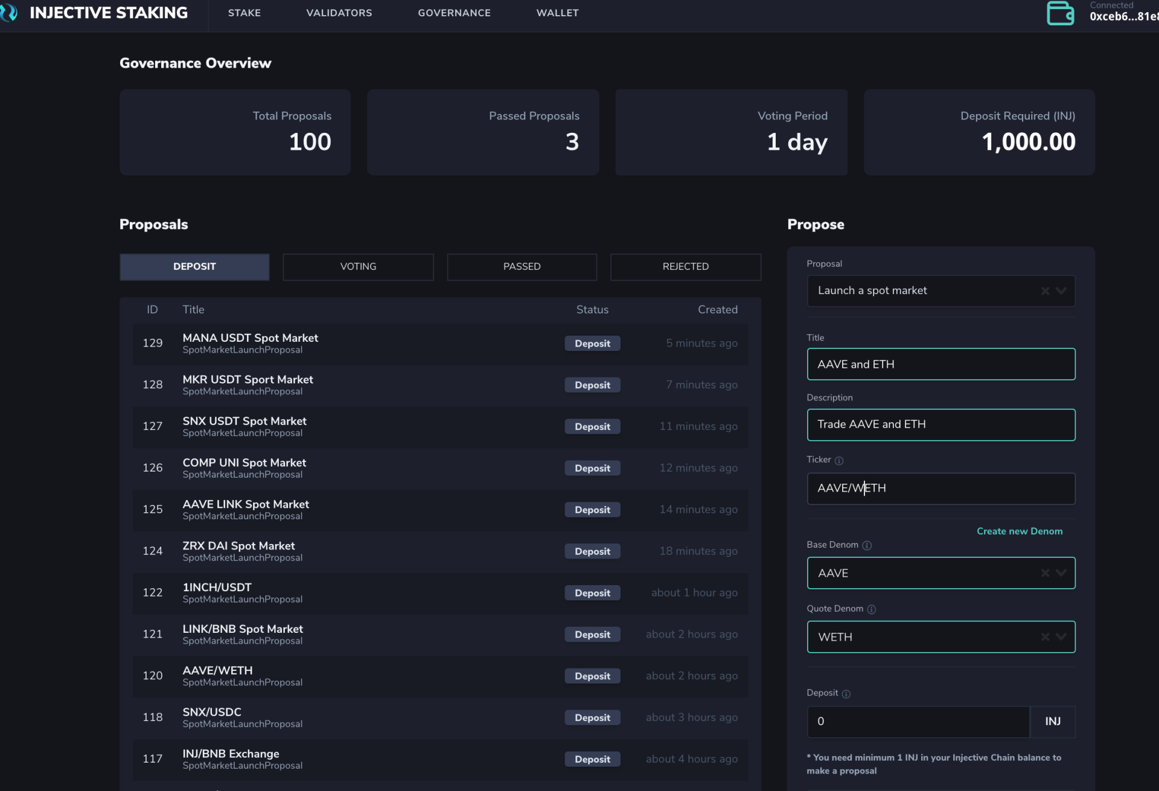The image size is (1159, 791).
Task: Switch to the VOTING proposals tab
Action: [358, 266]
